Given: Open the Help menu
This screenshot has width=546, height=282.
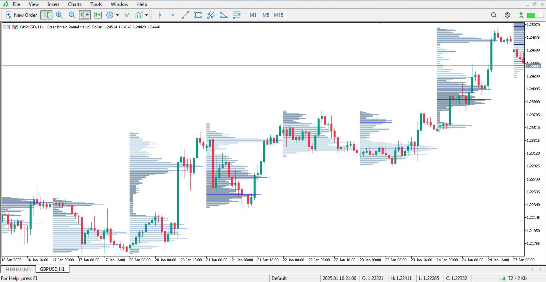Looking at the screenshot, I should 142,4.
